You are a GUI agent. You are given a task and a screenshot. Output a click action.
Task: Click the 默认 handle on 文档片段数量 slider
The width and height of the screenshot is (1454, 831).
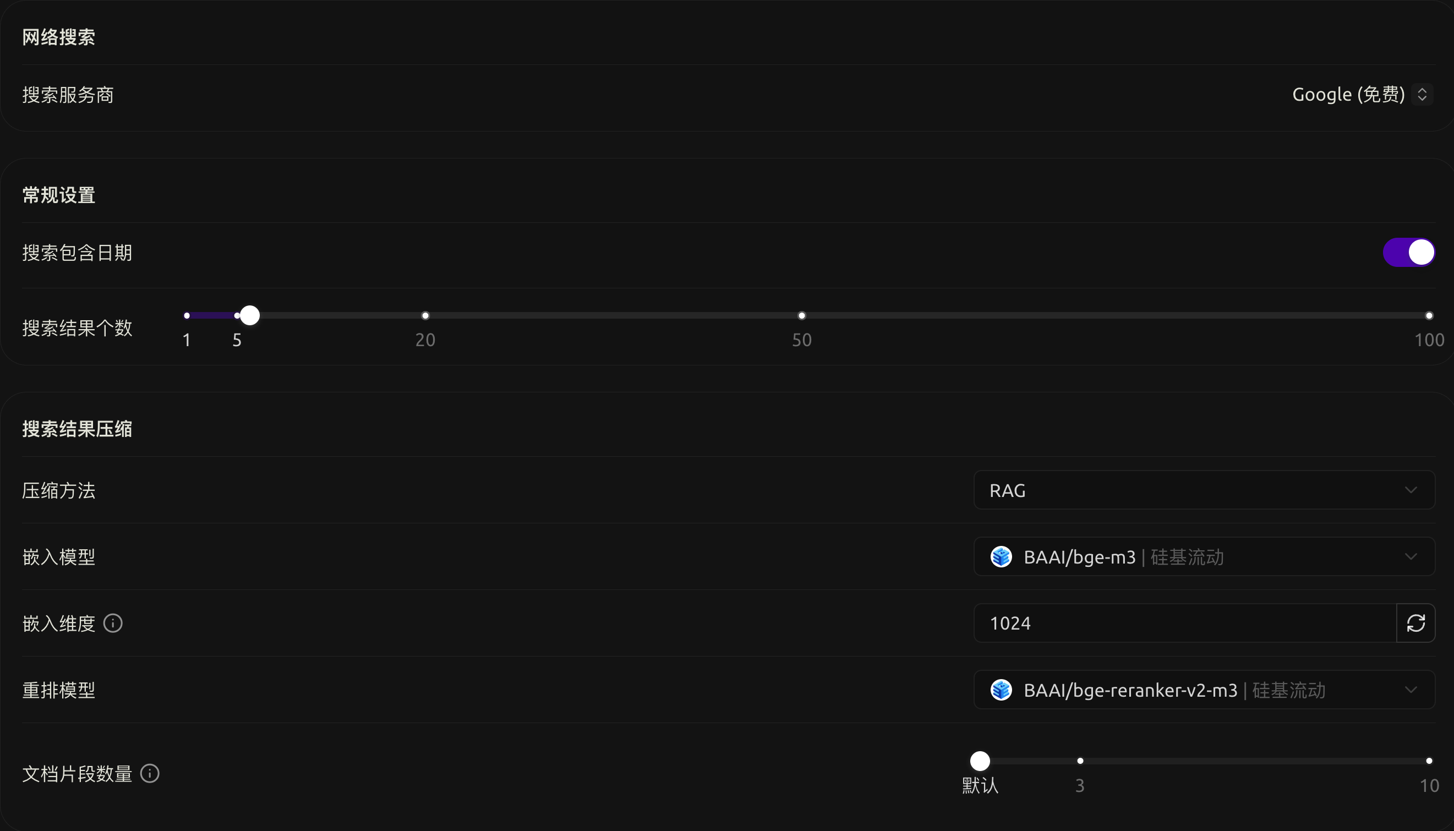point(980,761)
